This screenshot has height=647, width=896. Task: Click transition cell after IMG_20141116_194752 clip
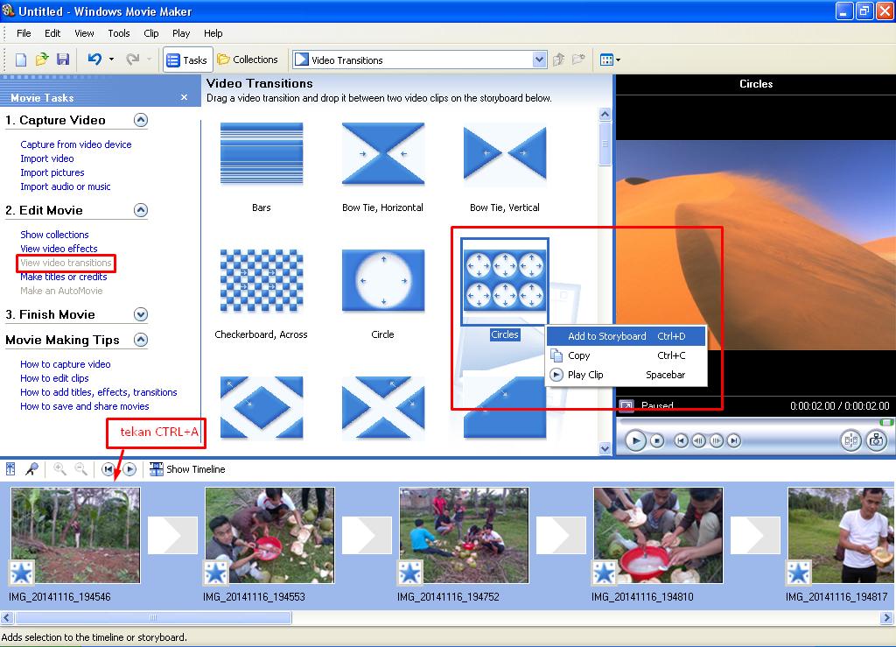click(561, 536)
